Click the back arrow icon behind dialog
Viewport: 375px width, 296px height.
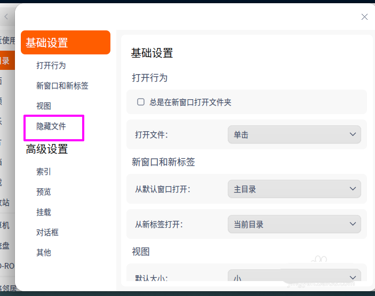[6, 17]
